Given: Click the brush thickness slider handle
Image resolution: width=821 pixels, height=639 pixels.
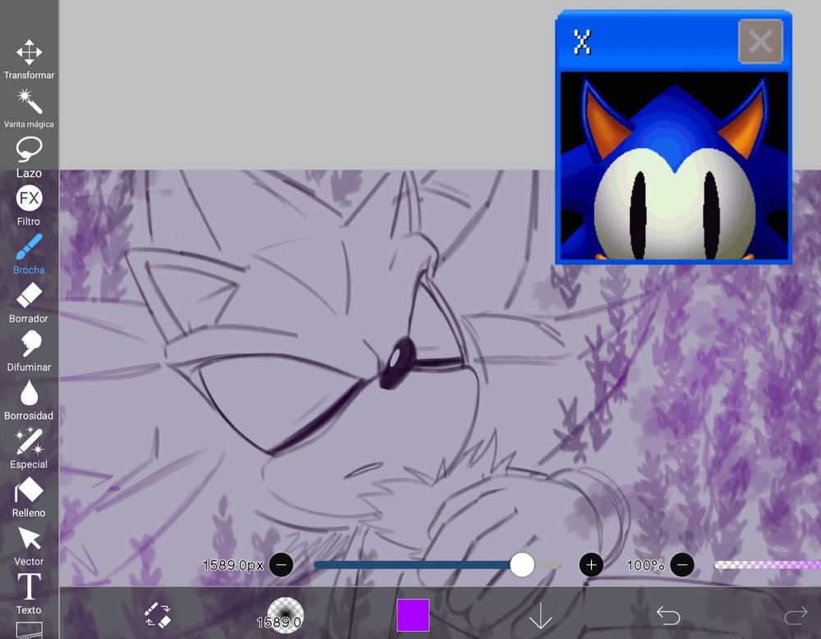Looking at the screenshot, I should [522, 565].
